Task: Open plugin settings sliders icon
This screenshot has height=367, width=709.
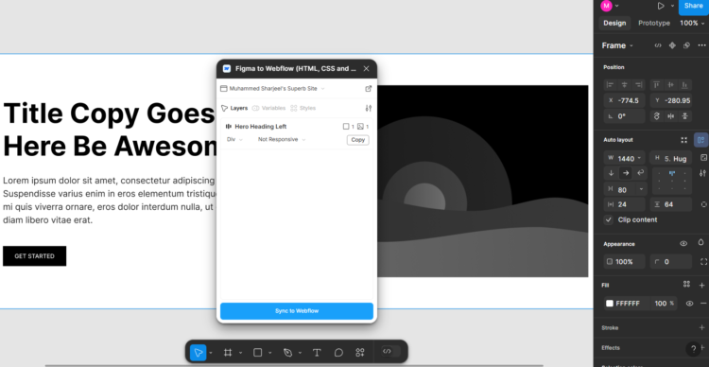Action: 369,108
